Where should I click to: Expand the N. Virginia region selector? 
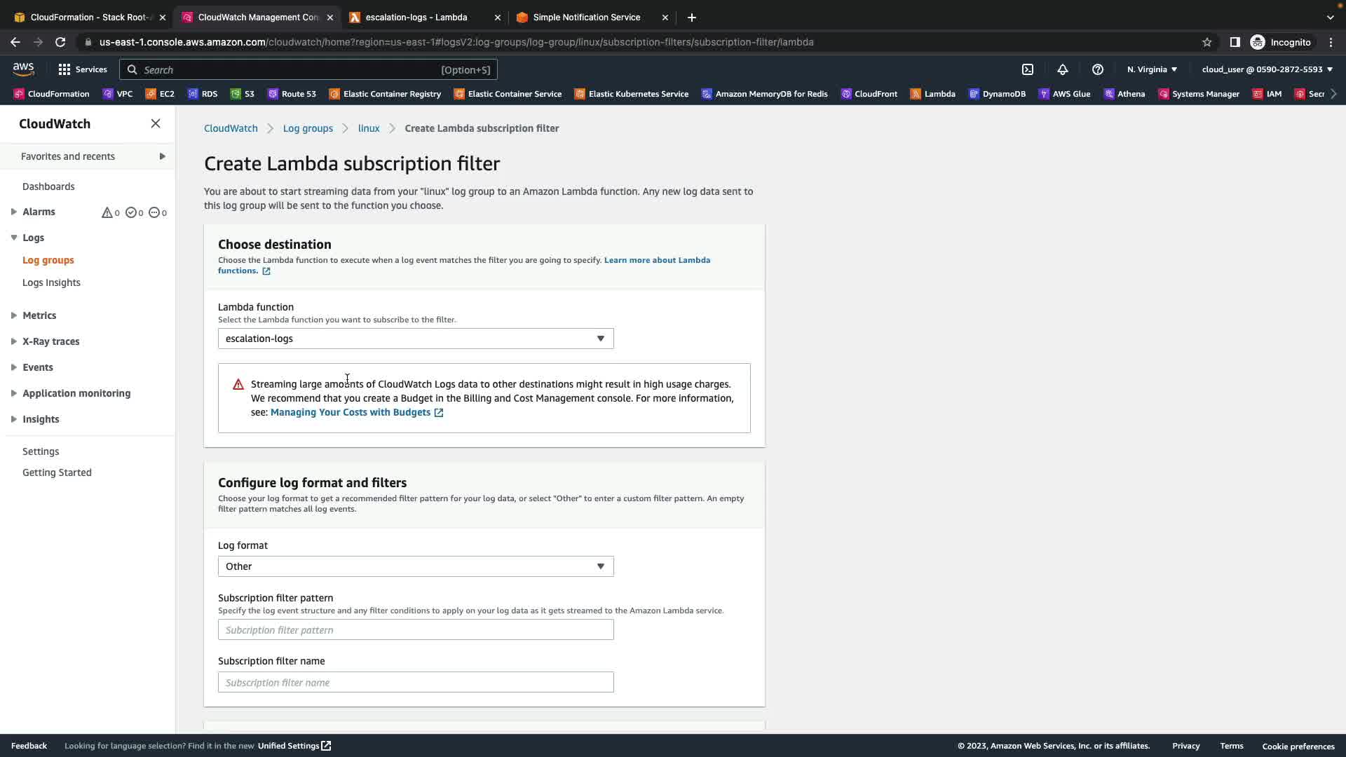1152,69
